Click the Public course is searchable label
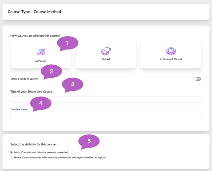The height and width of the screenshot is (171, 212). click(x=41, y=152)
